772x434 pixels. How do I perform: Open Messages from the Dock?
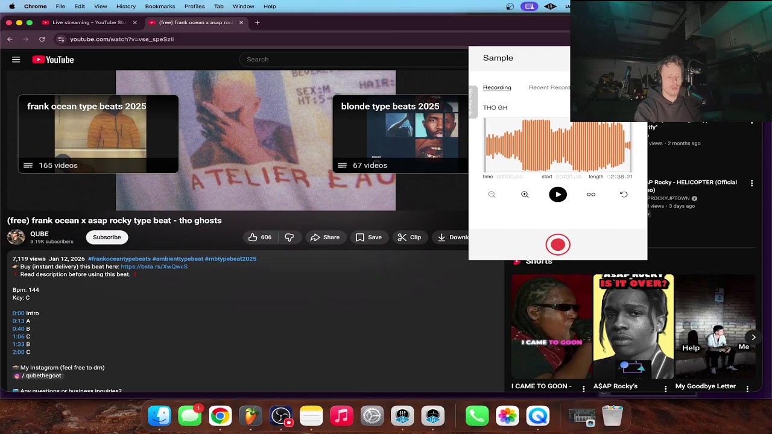coord(190,416)
